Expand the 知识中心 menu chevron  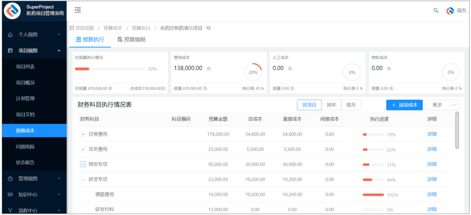point(59,194)
